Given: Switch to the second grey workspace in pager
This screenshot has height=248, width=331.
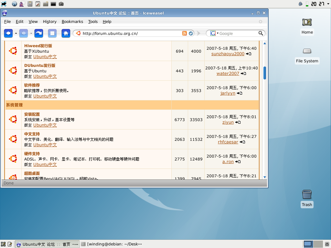Looking at the screenshot, I should pyautogui.click(x=318, y=244).
